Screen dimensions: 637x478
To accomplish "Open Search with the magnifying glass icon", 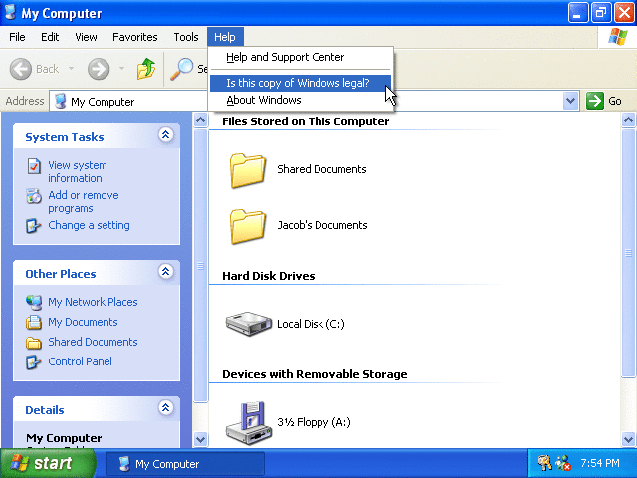I will (x=181, y=69).
